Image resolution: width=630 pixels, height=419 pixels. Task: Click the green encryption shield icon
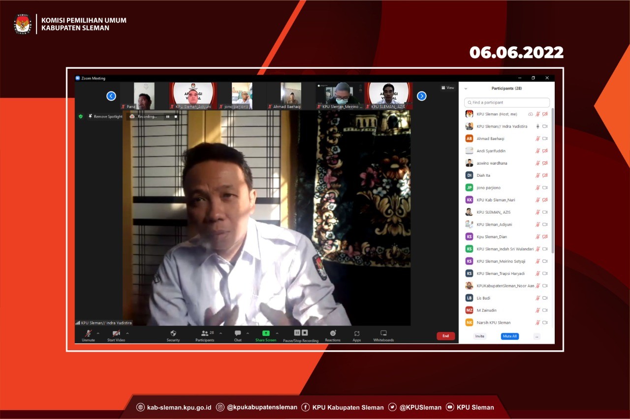pos(81,116)
